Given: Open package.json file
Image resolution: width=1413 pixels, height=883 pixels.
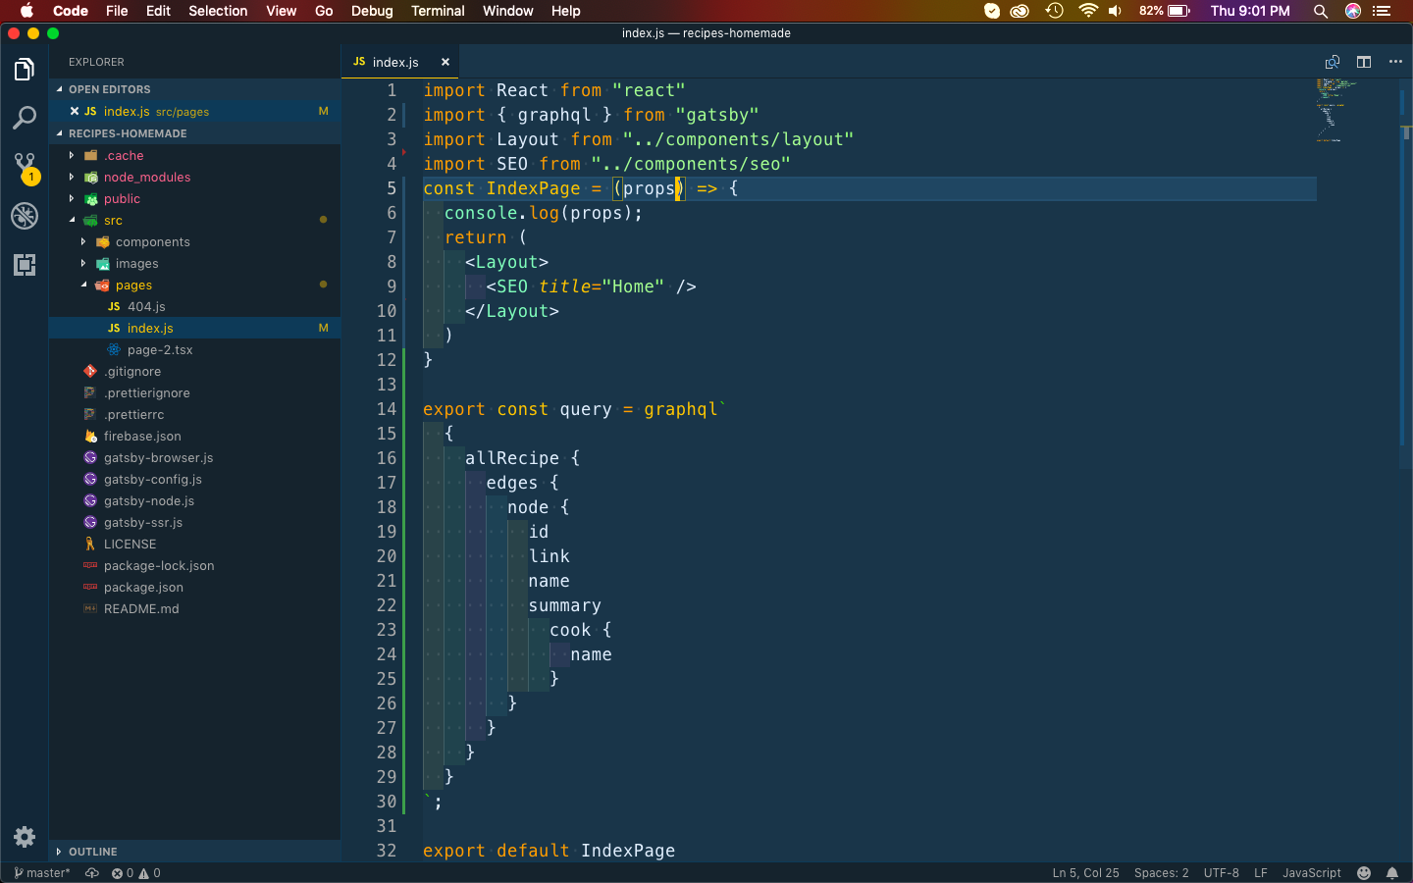Looking at the screenshot, I should point(194,587).
